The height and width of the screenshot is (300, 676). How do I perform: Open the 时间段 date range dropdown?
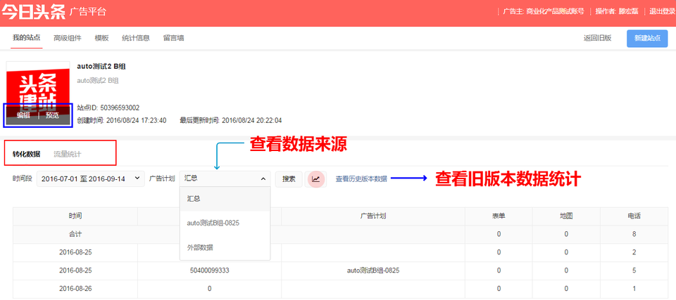tap(90, 179)
